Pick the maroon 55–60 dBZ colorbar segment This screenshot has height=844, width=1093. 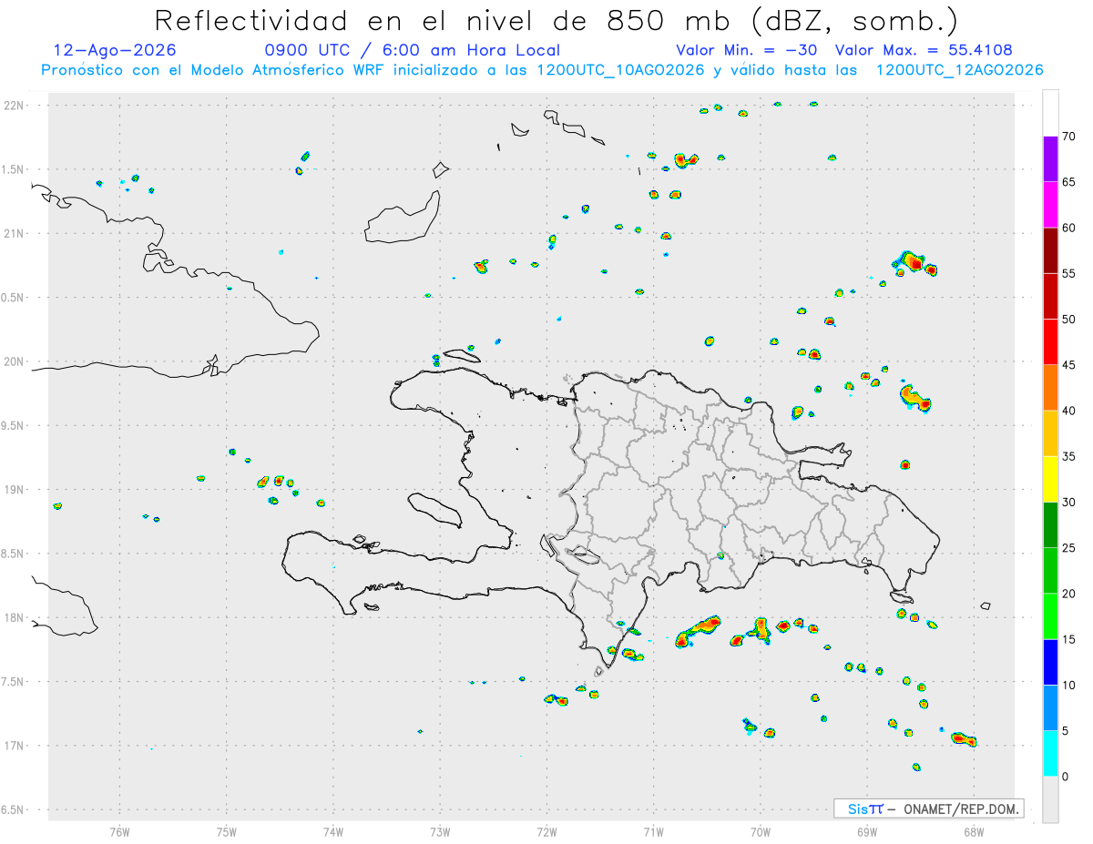[1050, 250]
